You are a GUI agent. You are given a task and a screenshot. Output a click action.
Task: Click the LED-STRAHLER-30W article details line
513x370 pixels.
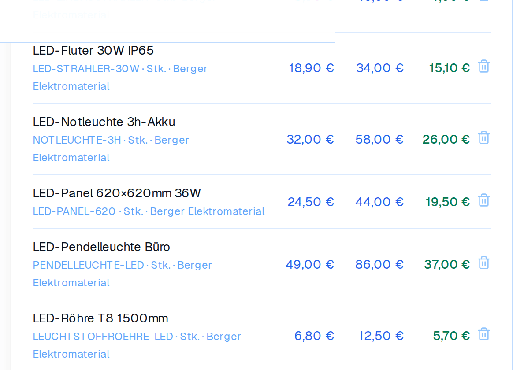coord(120,78)
